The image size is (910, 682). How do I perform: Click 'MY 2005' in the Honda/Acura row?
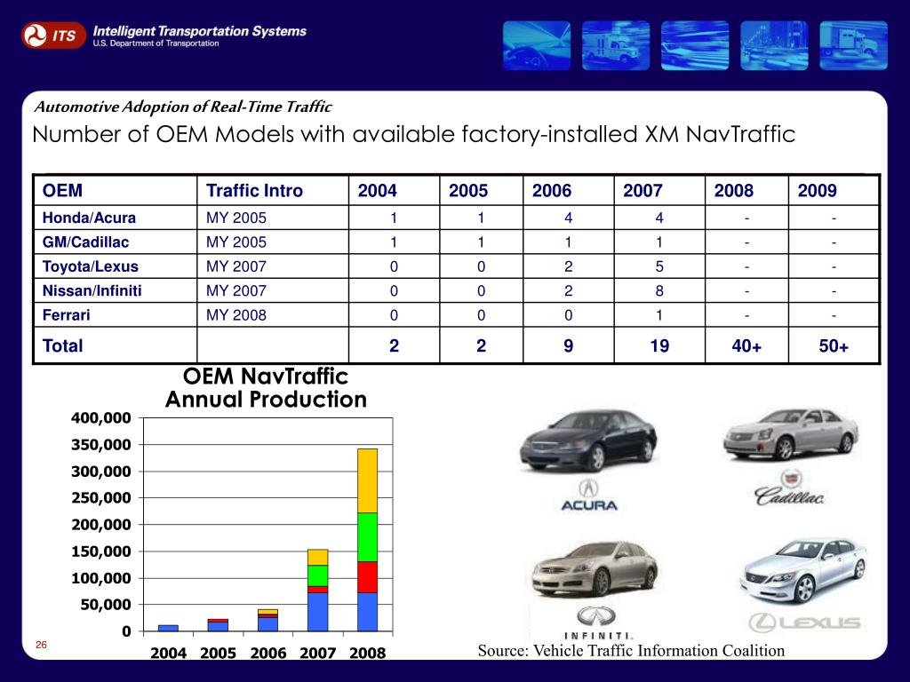pyautogui.click(x=236, y=218)
